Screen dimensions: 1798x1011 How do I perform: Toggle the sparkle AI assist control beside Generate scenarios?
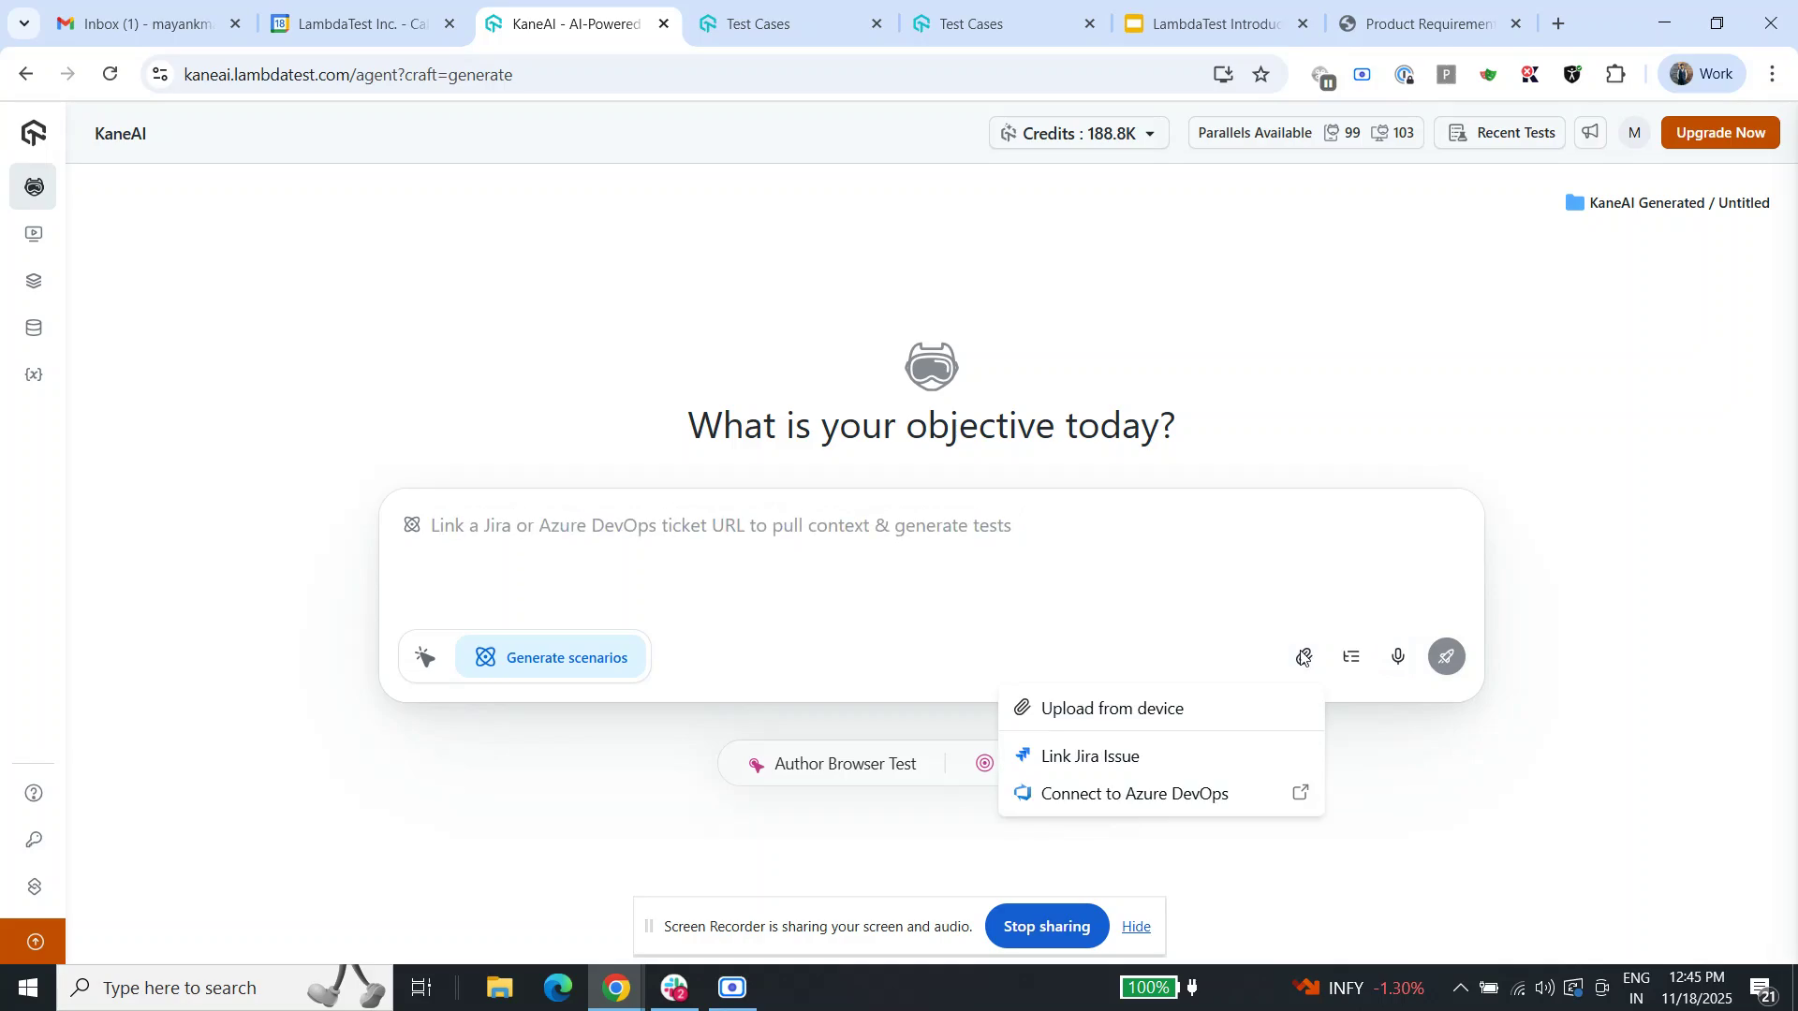pos(425,656)
